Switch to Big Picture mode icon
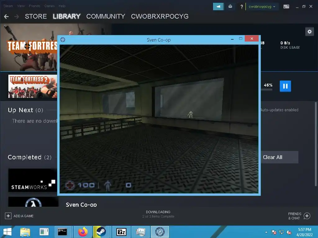Viewport: 318px width, 238px height. (286, 7)
